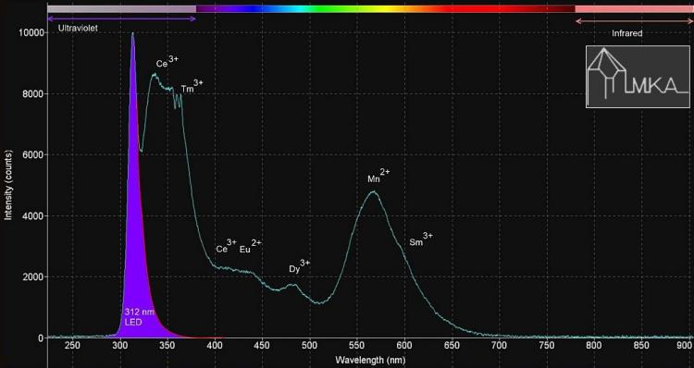Image resolution: width=694 pixels, height=368 pixels.
Task: Click the Tm3+ peak label
Action: (x=192, y=86)
